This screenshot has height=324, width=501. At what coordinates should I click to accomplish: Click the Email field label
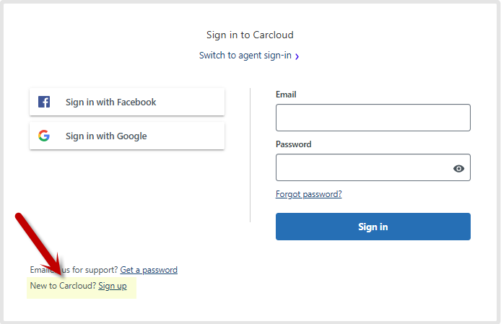click(x=286, y=95)
